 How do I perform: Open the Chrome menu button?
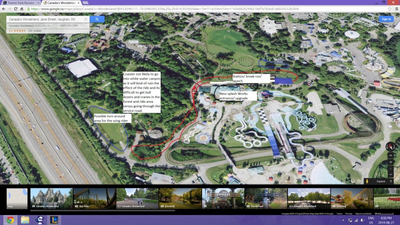coord(396,8)
